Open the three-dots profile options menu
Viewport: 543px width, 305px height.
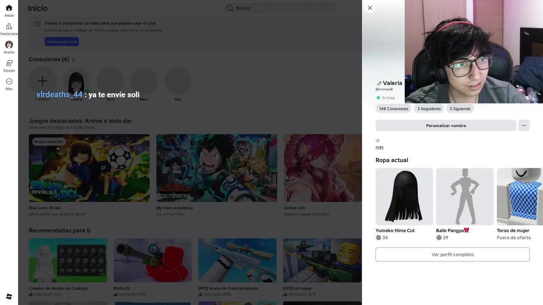[524, 125]
